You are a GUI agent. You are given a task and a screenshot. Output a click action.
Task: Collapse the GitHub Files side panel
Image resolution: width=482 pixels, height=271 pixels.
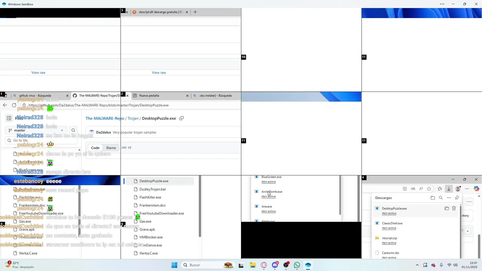(x=9, y=118)
